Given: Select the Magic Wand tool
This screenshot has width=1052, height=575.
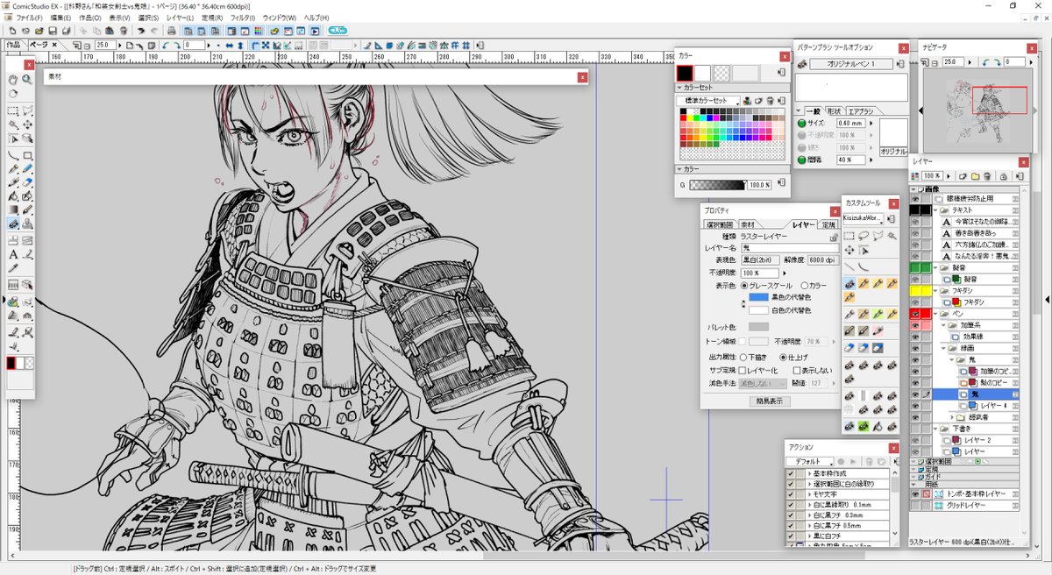Looking at the screenshot, I should click(x=12, y=124).
